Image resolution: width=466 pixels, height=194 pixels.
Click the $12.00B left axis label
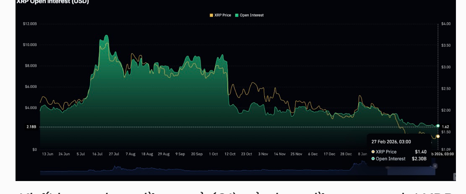coord(30,24)
